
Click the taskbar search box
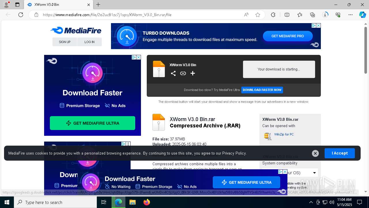click(x=55, y=202)
